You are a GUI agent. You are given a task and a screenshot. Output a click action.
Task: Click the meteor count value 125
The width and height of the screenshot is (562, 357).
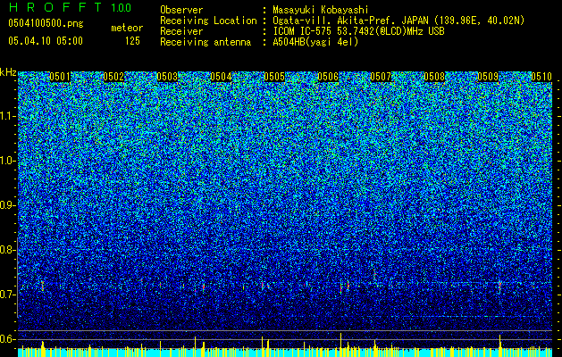pyautogui.click(x=132, y=41)
